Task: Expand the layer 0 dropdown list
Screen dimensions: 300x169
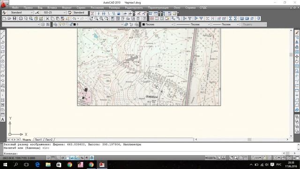Action: (x=122, y=24)
